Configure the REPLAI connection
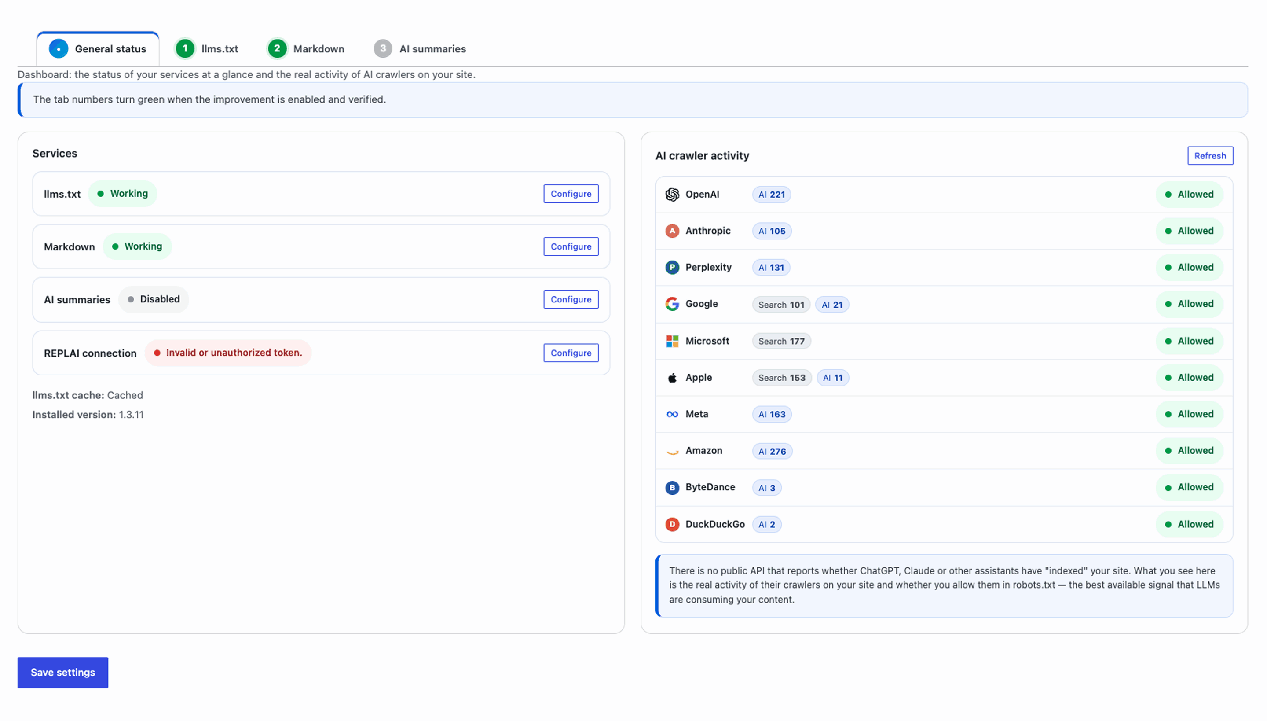This screenshot has width=1267, height=721. 571,353
